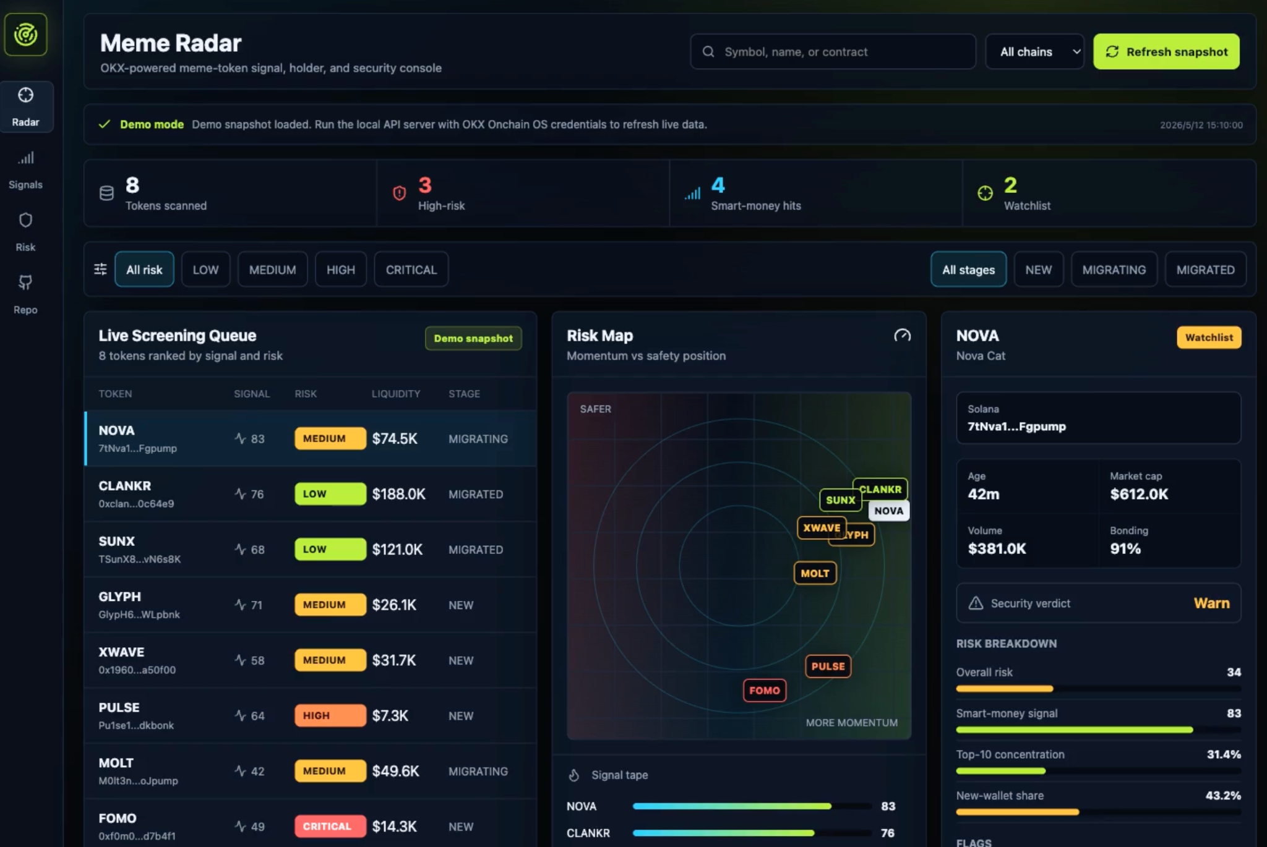Click the Risk Map gauge icon
Viewport: 1267px width, 847px height.
tap(902, 336)
